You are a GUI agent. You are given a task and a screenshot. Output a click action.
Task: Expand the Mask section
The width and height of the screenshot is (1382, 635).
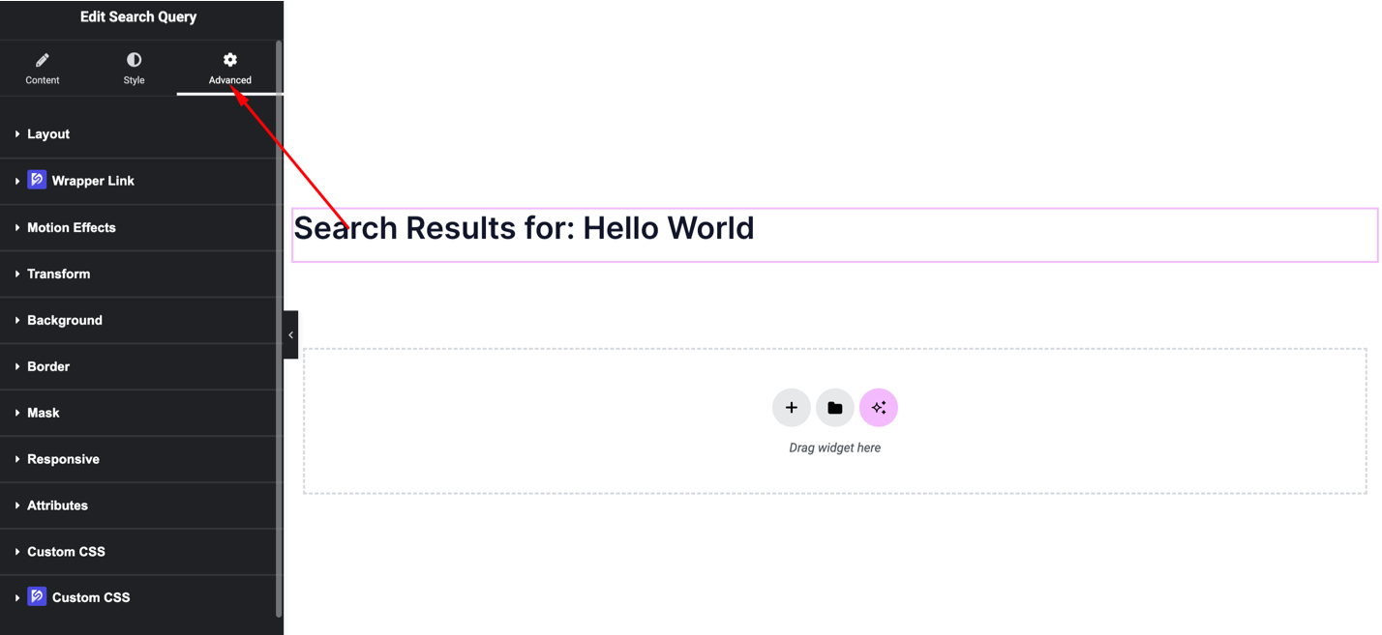[43, 413]
